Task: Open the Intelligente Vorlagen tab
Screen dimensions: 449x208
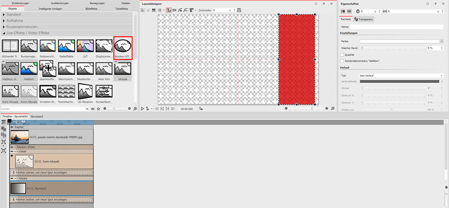Action: [x=51, y=8]
